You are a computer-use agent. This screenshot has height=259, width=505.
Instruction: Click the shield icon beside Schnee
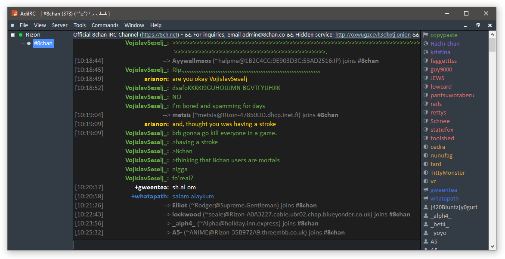426,121
